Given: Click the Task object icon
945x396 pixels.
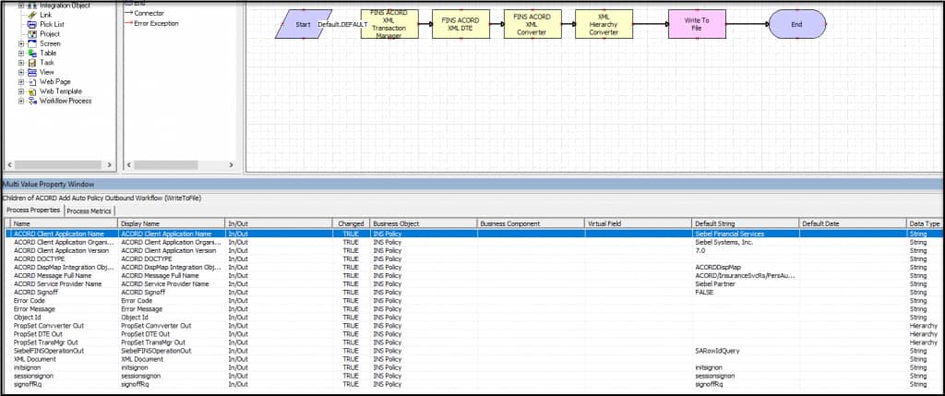Looking at the screenshot, I should coord(32,63).
